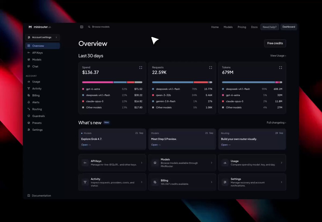Click the Settings sliders icon in sidebar

tap(29, 130)
